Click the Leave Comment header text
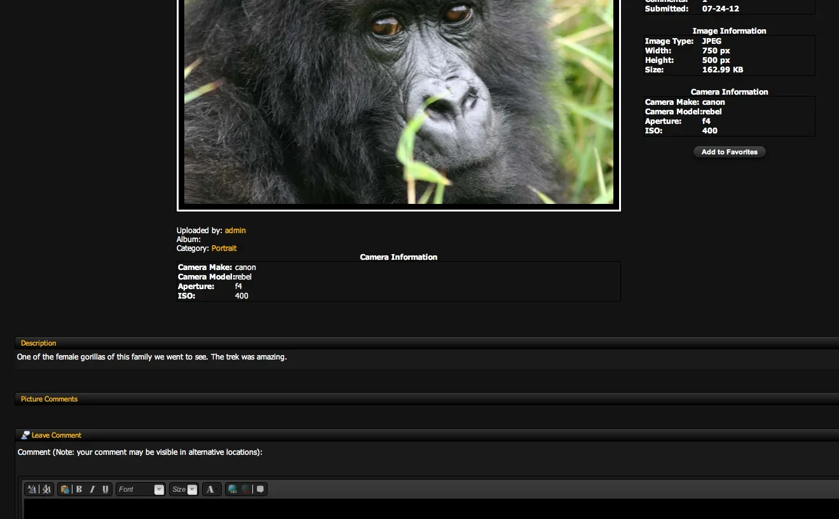Image resolution: width=839 pixels, height=519 pixels. 57,435
